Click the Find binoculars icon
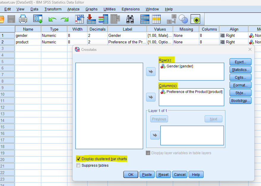The image size is (261, 186). [130, 19]
